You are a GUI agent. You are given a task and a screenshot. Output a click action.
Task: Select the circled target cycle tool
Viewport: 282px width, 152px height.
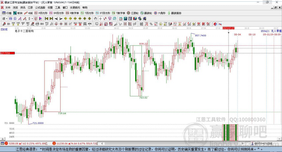56,24
